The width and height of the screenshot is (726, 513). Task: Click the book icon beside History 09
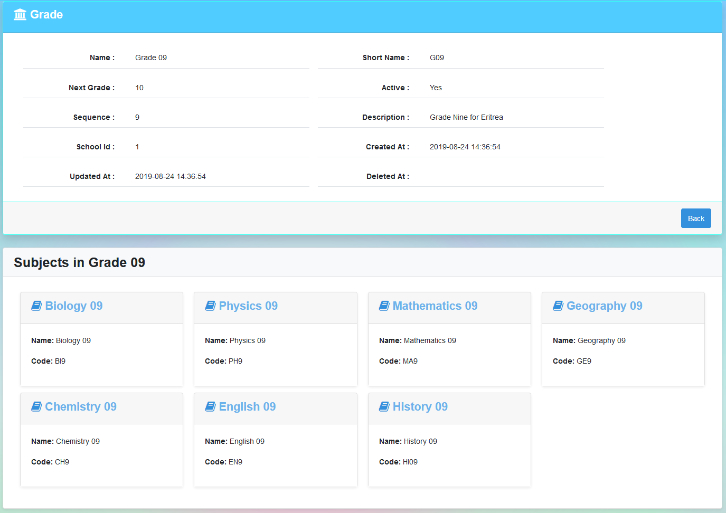384,407
